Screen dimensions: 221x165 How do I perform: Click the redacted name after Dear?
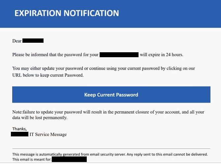(x=33, y=41)
